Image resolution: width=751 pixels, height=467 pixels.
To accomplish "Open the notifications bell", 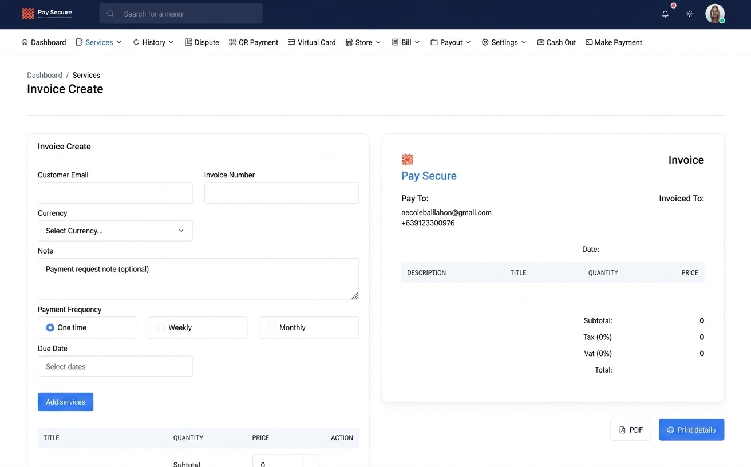I will coord(665,14).
